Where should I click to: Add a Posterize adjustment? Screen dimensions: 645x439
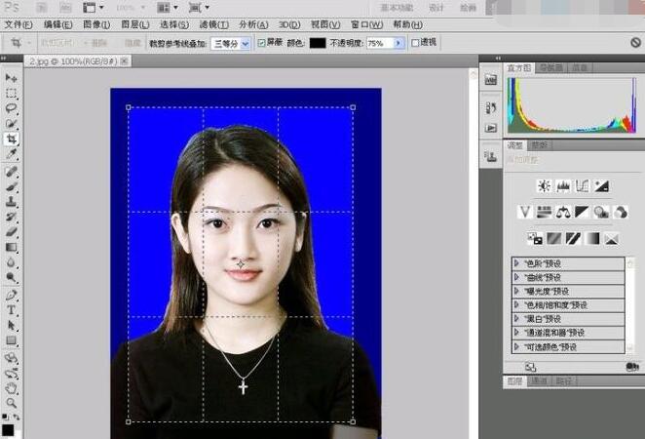click(x=553, y=238)
